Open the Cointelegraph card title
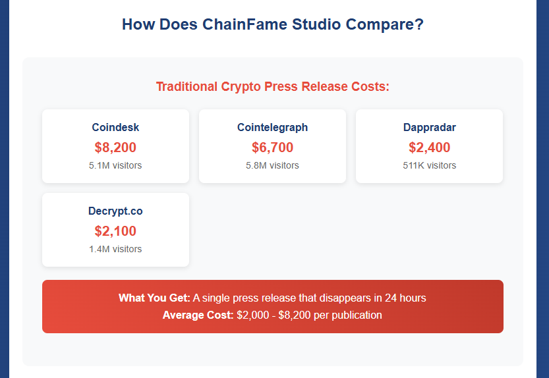This screenshot has width=549, height=378. click(x=272, y=128)
